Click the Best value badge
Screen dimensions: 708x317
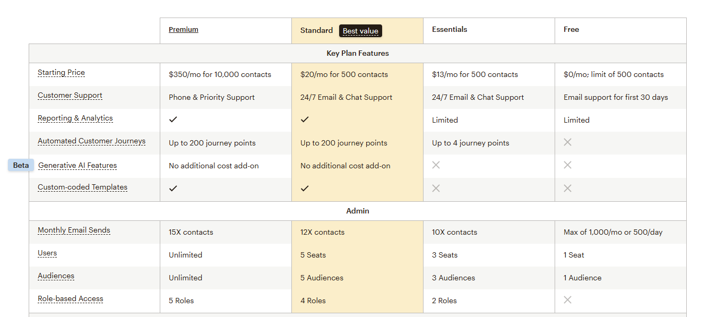pos(360,31)
